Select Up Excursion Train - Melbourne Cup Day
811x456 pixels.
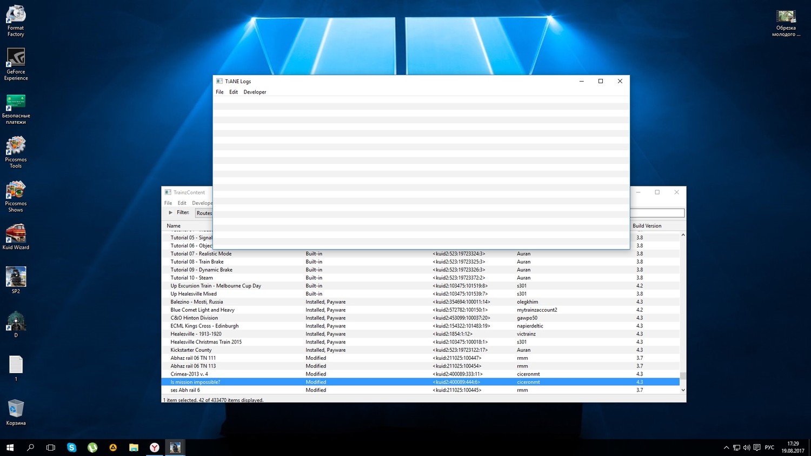(x=421, y=286)
